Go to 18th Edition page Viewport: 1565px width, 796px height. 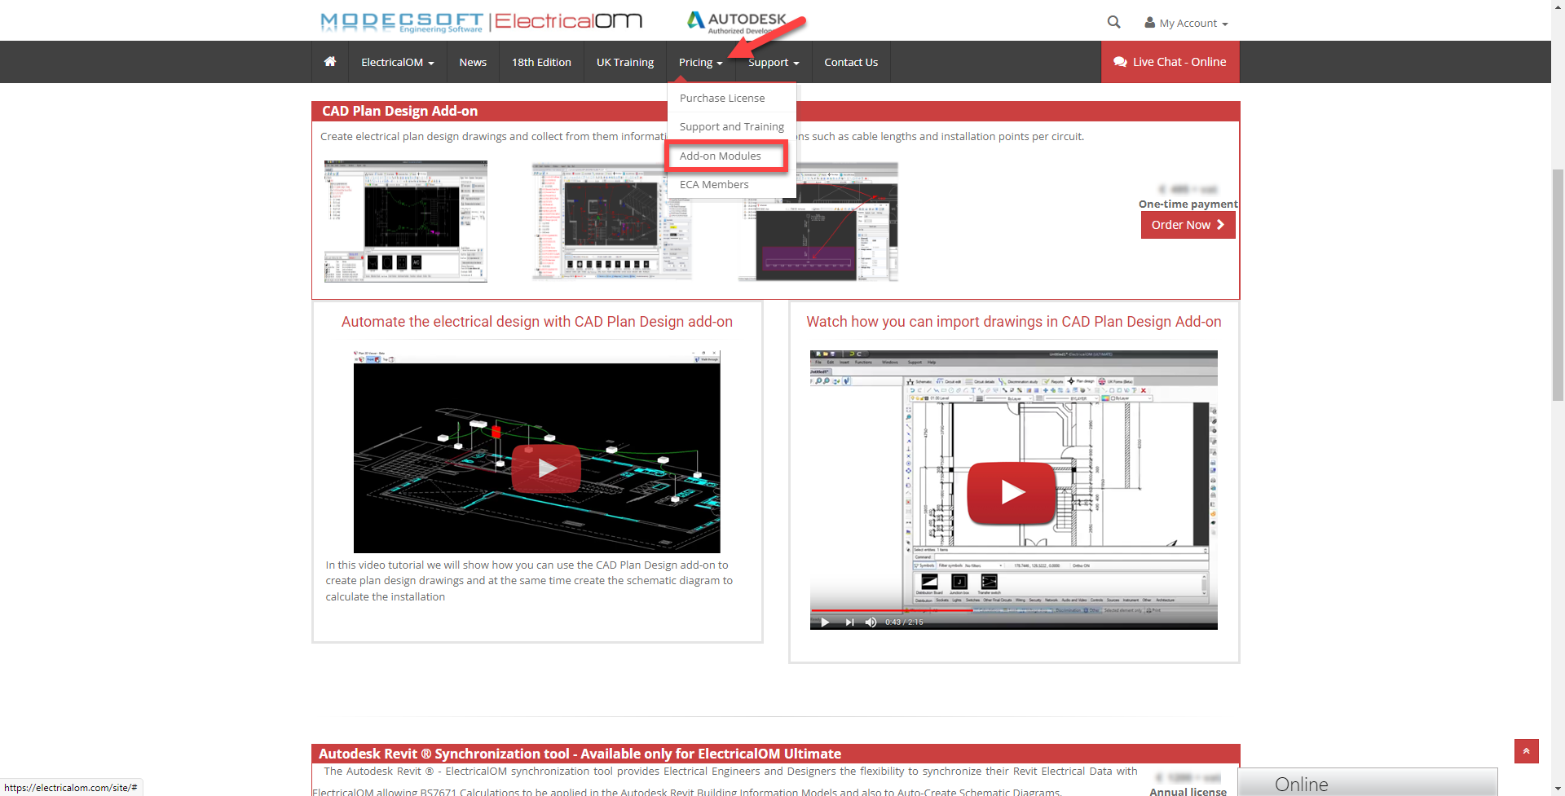[x=541, y=62]
